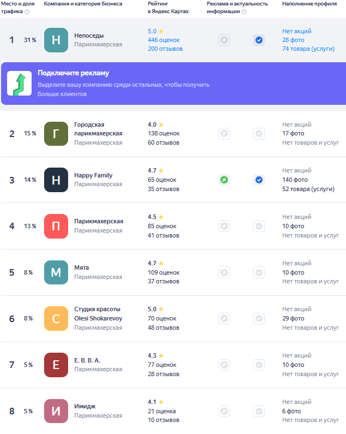Click the verification icon in Е. В. В. А. row
The height and width of the screenshot is (434, 346).
point(259,365)
